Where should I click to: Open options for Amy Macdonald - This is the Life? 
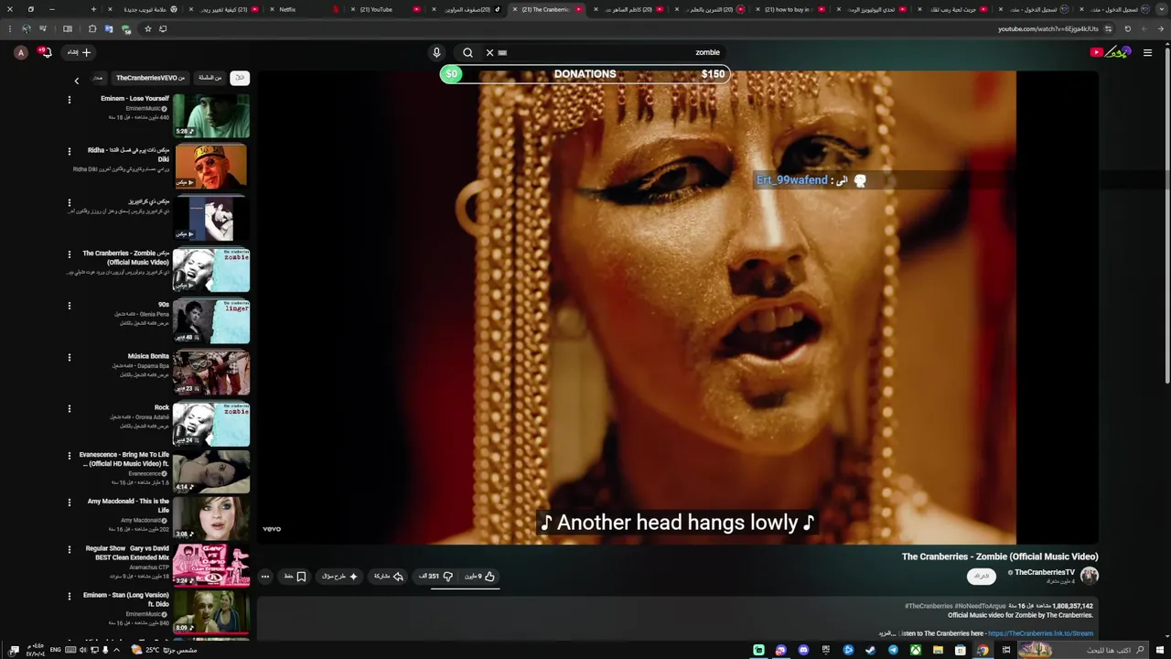pyautogui.click(x=69, y=502)
